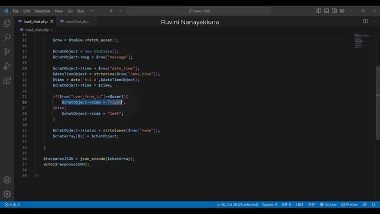This screenshot has width=380, height=214.
Task: Open the Run menu
Action: [x=81, y=11]
